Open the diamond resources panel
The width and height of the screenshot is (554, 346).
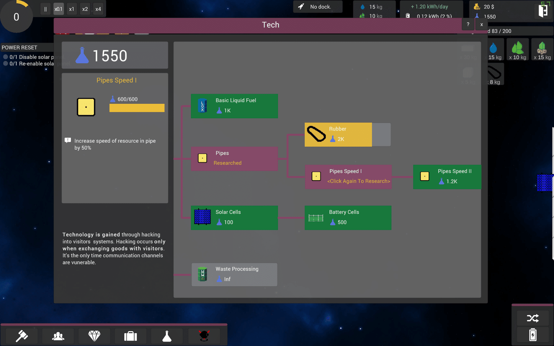coord(94,336)
